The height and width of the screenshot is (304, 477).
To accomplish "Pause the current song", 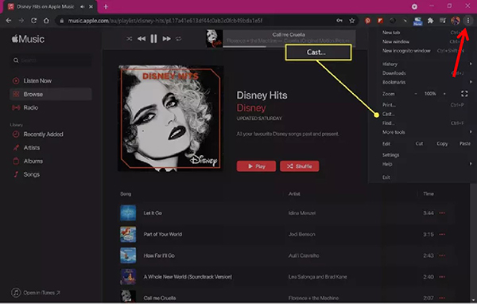I will (154, 39).
